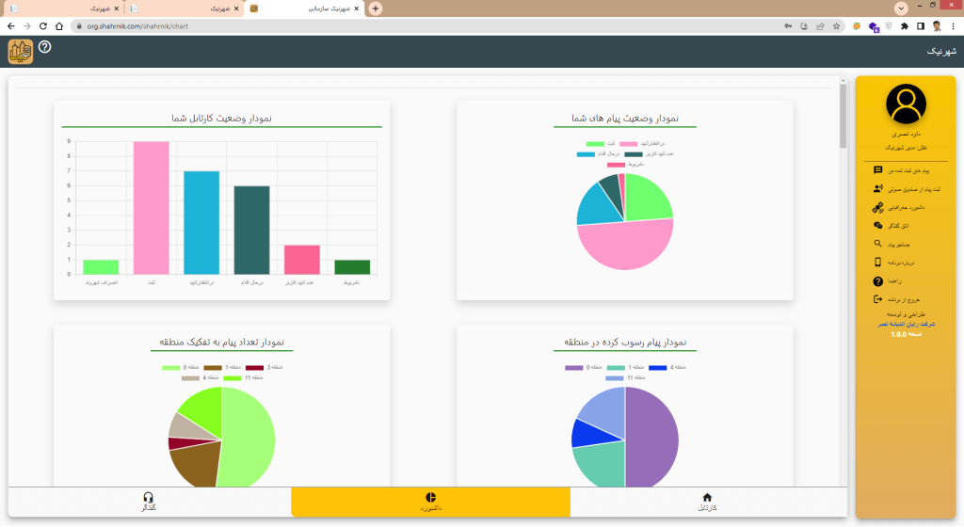Image resolution: width=964 pixels, height=527 pixels.
Task: Click the Shahrnik logo in the top-left header
Action: 21,51
